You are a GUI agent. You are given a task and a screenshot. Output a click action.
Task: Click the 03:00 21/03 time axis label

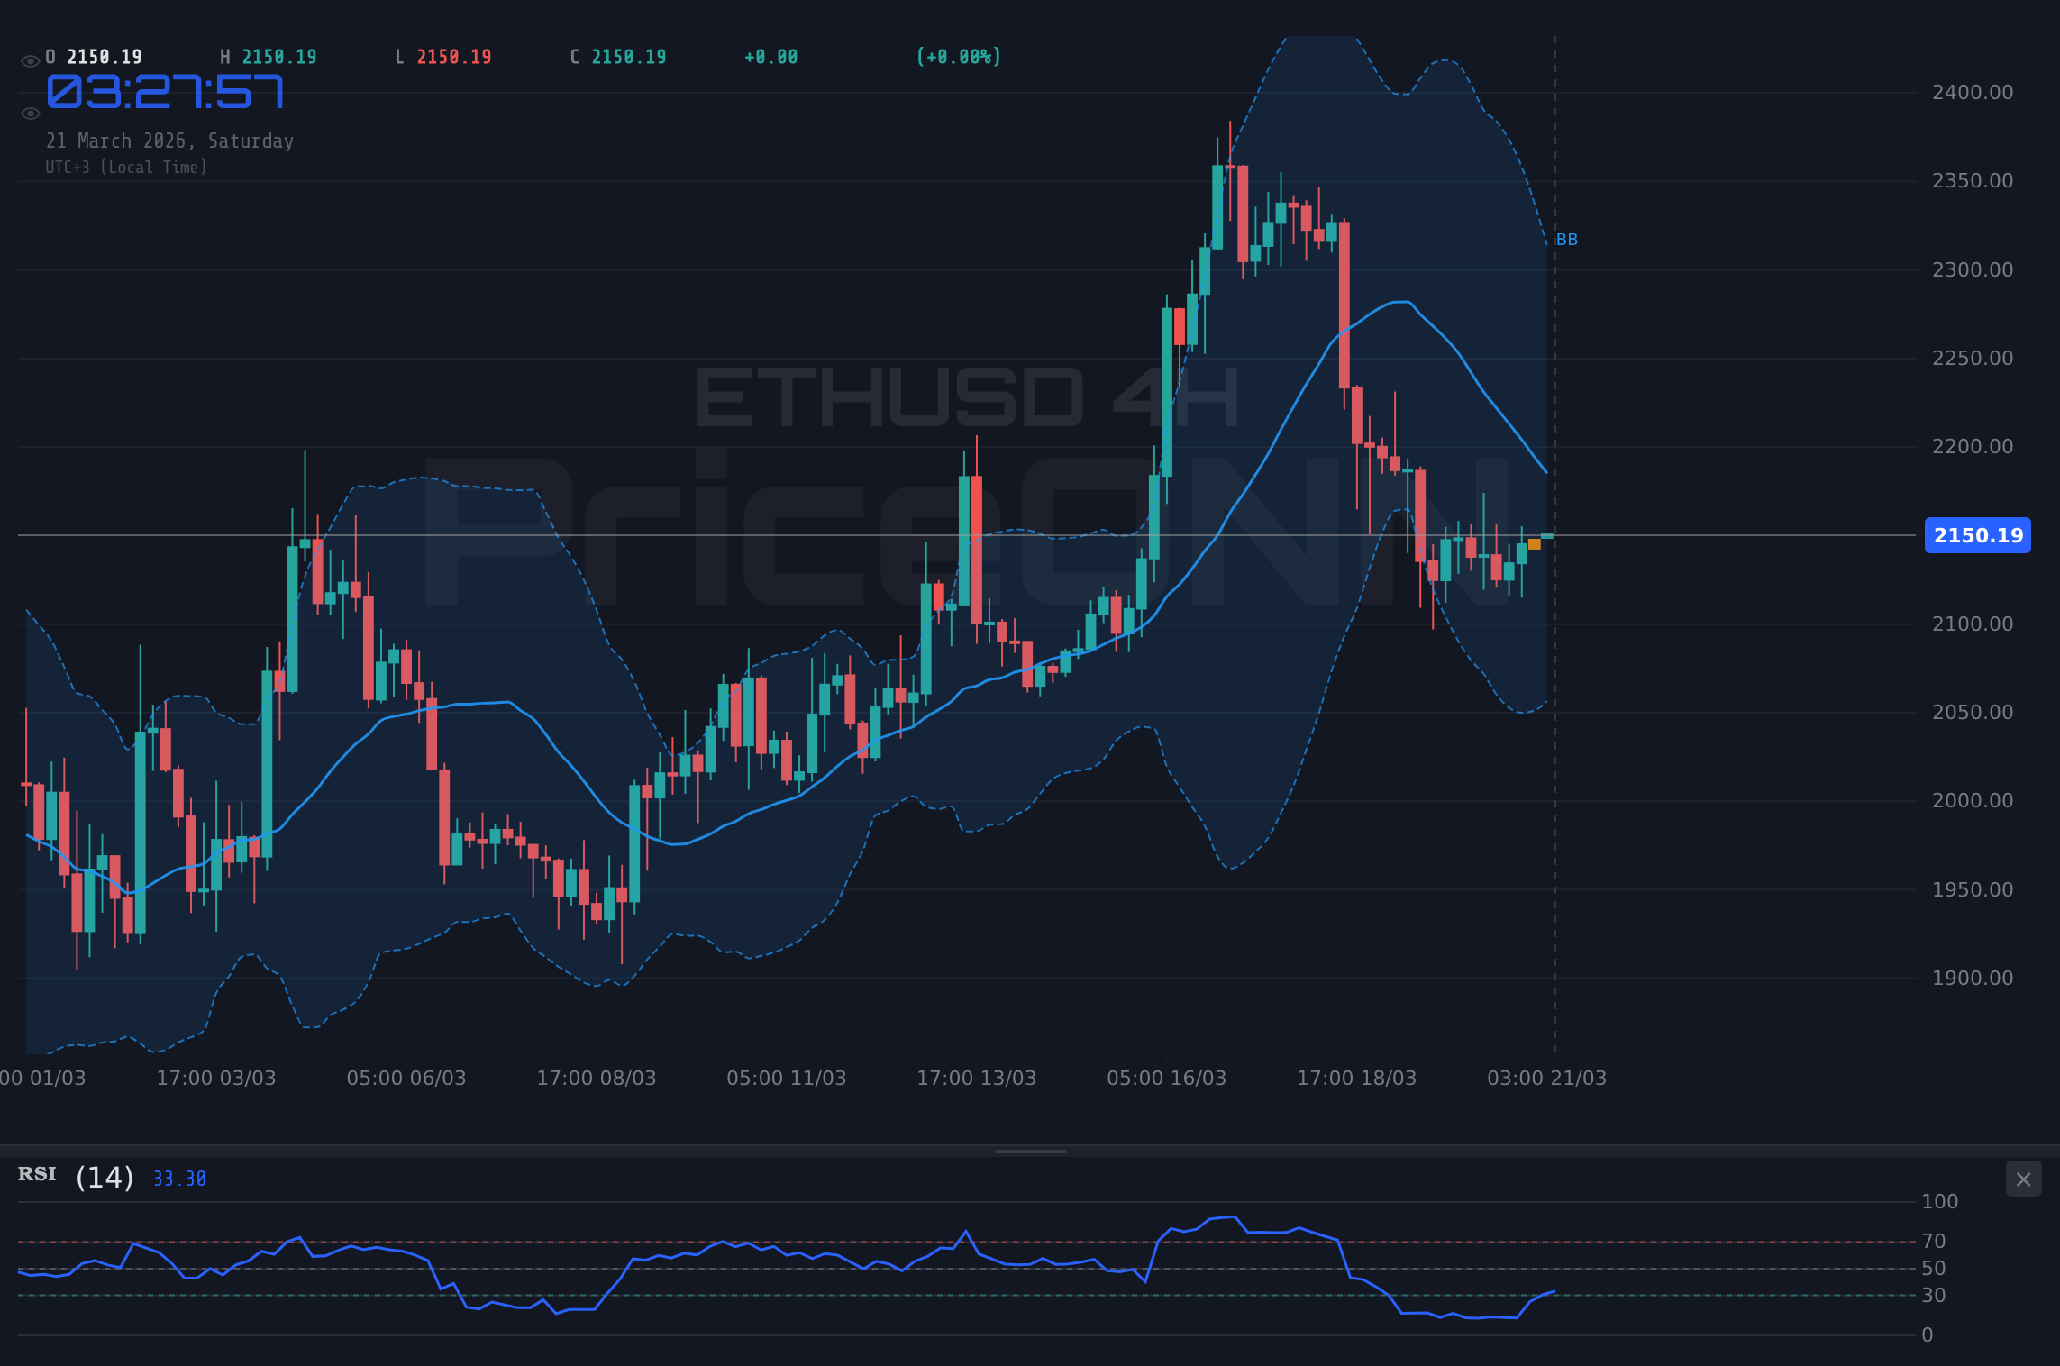pos(1547,1078)
